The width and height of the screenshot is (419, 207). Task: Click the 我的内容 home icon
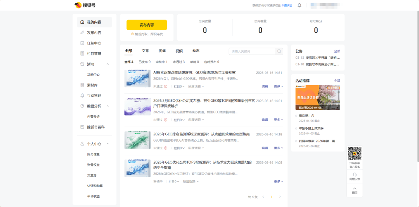coord(82,22)
